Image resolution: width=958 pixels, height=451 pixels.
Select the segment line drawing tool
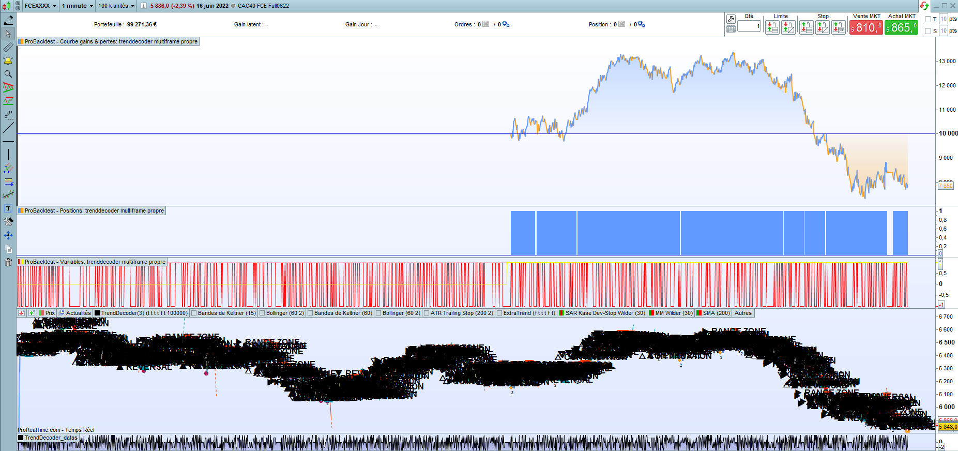point(8,114)
